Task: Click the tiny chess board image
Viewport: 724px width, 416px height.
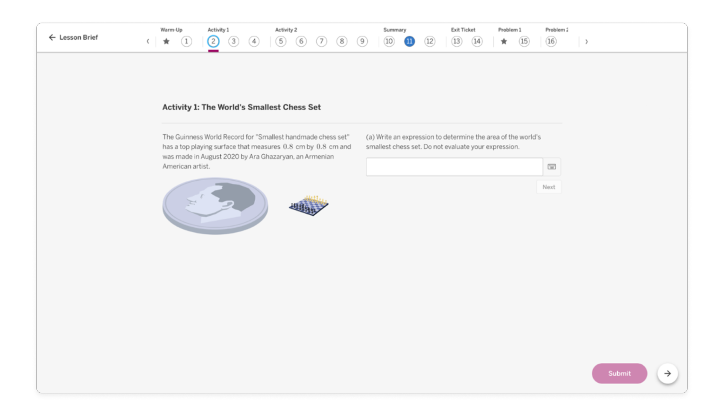Action: 309,205
